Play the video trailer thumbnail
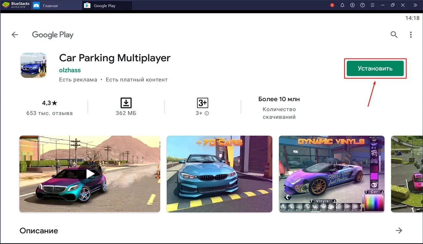 [x=90, y=174]
